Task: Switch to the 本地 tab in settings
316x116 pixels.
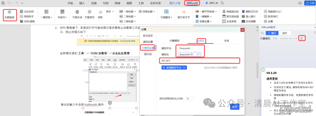Action: [x=226, y=41]
